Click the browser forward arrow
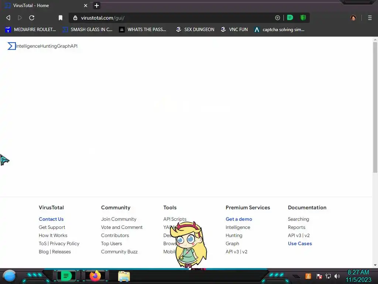The image size is (378, 284). pos(20,18)
